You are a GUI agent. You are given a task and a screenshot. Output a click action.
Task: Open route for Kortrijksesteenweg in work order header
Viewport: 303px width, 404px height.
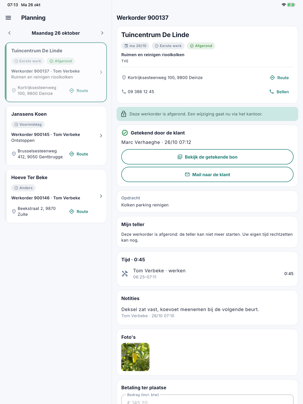[x=279, y=78]
